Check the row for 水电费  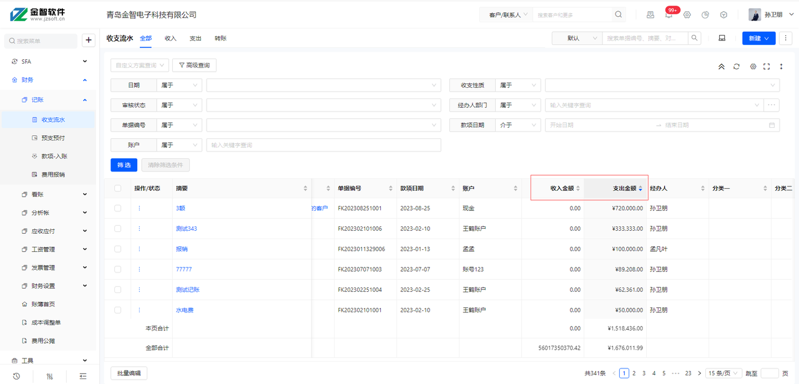[118, 310]
